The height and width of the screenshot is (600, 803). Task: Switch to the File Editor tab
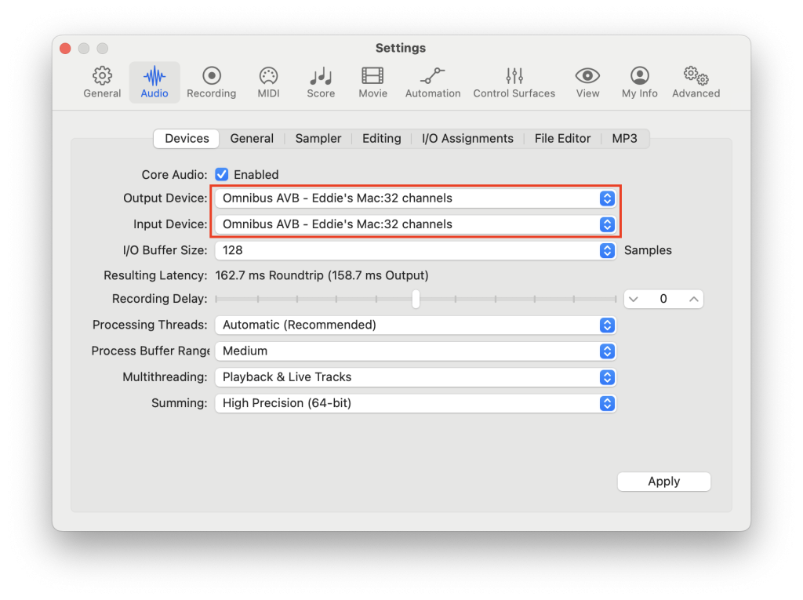[562, 138]
